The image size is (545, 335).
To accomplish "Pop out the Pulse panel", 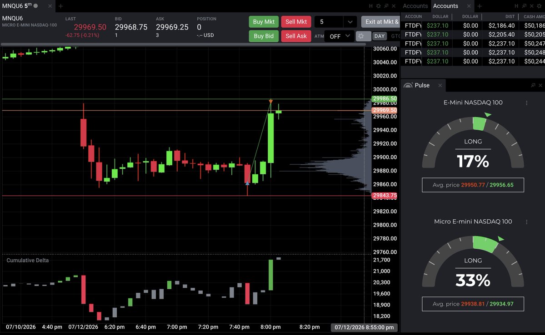I will click(533, 85).
